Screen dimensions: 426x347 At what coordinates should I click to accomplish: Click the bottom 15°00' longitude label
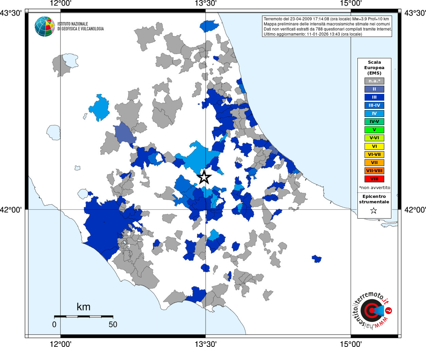pos(351,344)
